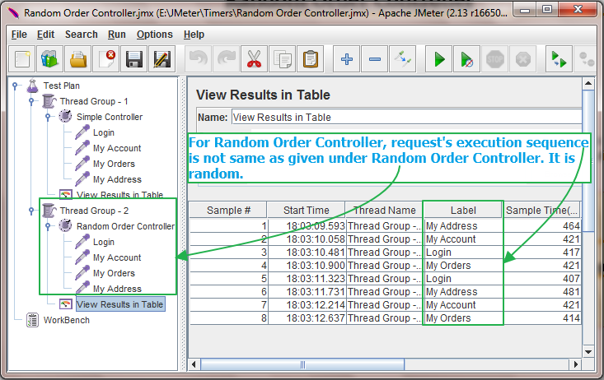604x380 pixels.
Task: Select My Orders under Random Order Controller
Action: (x=114, y=273)
